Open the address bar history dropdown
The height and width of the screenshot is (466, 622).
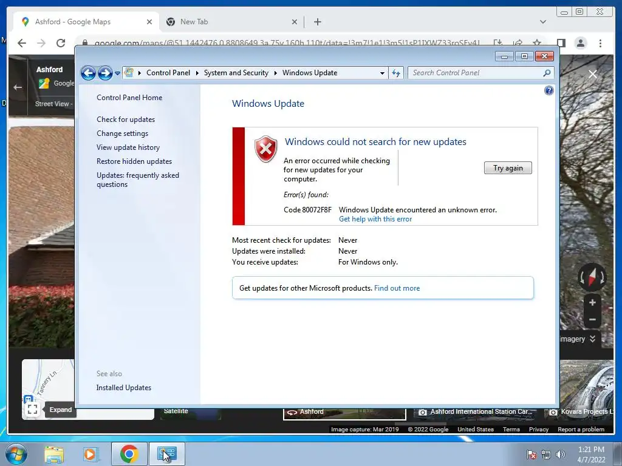pyautogui.click(x=382, y=73)
